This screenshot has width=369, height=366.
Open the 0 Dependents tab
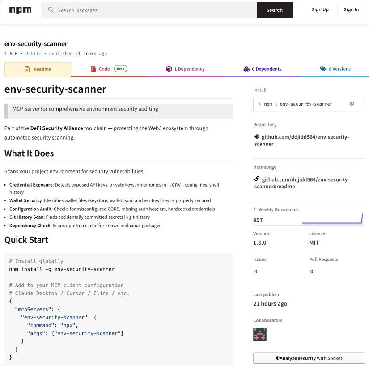[263, 69]
